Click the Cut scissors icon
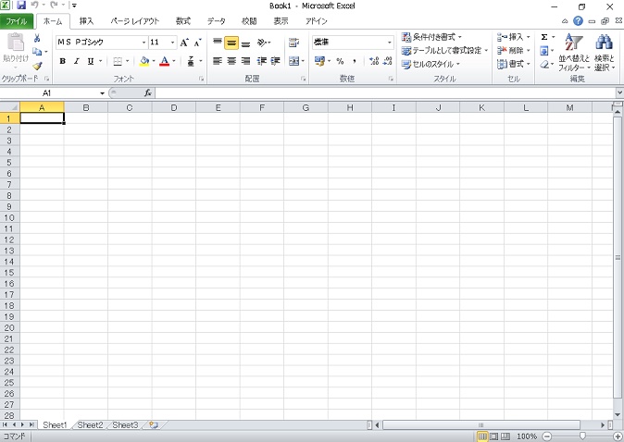624x442 pixels. tap(37, 39)
